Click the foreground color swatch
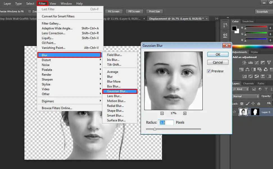Image resolution: width=273 pixels, height=169 pixels. (234, 28)
